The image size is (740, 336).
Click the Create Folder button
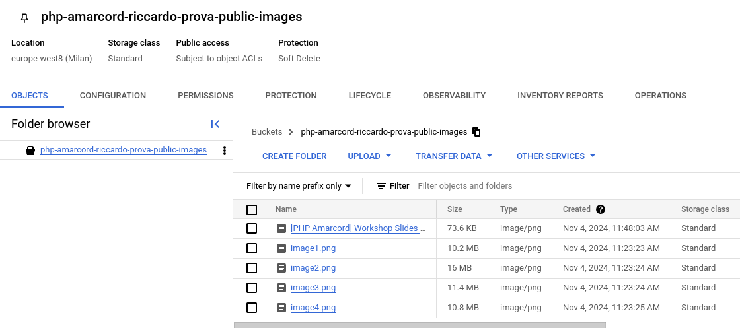click(x=295, y=156)
